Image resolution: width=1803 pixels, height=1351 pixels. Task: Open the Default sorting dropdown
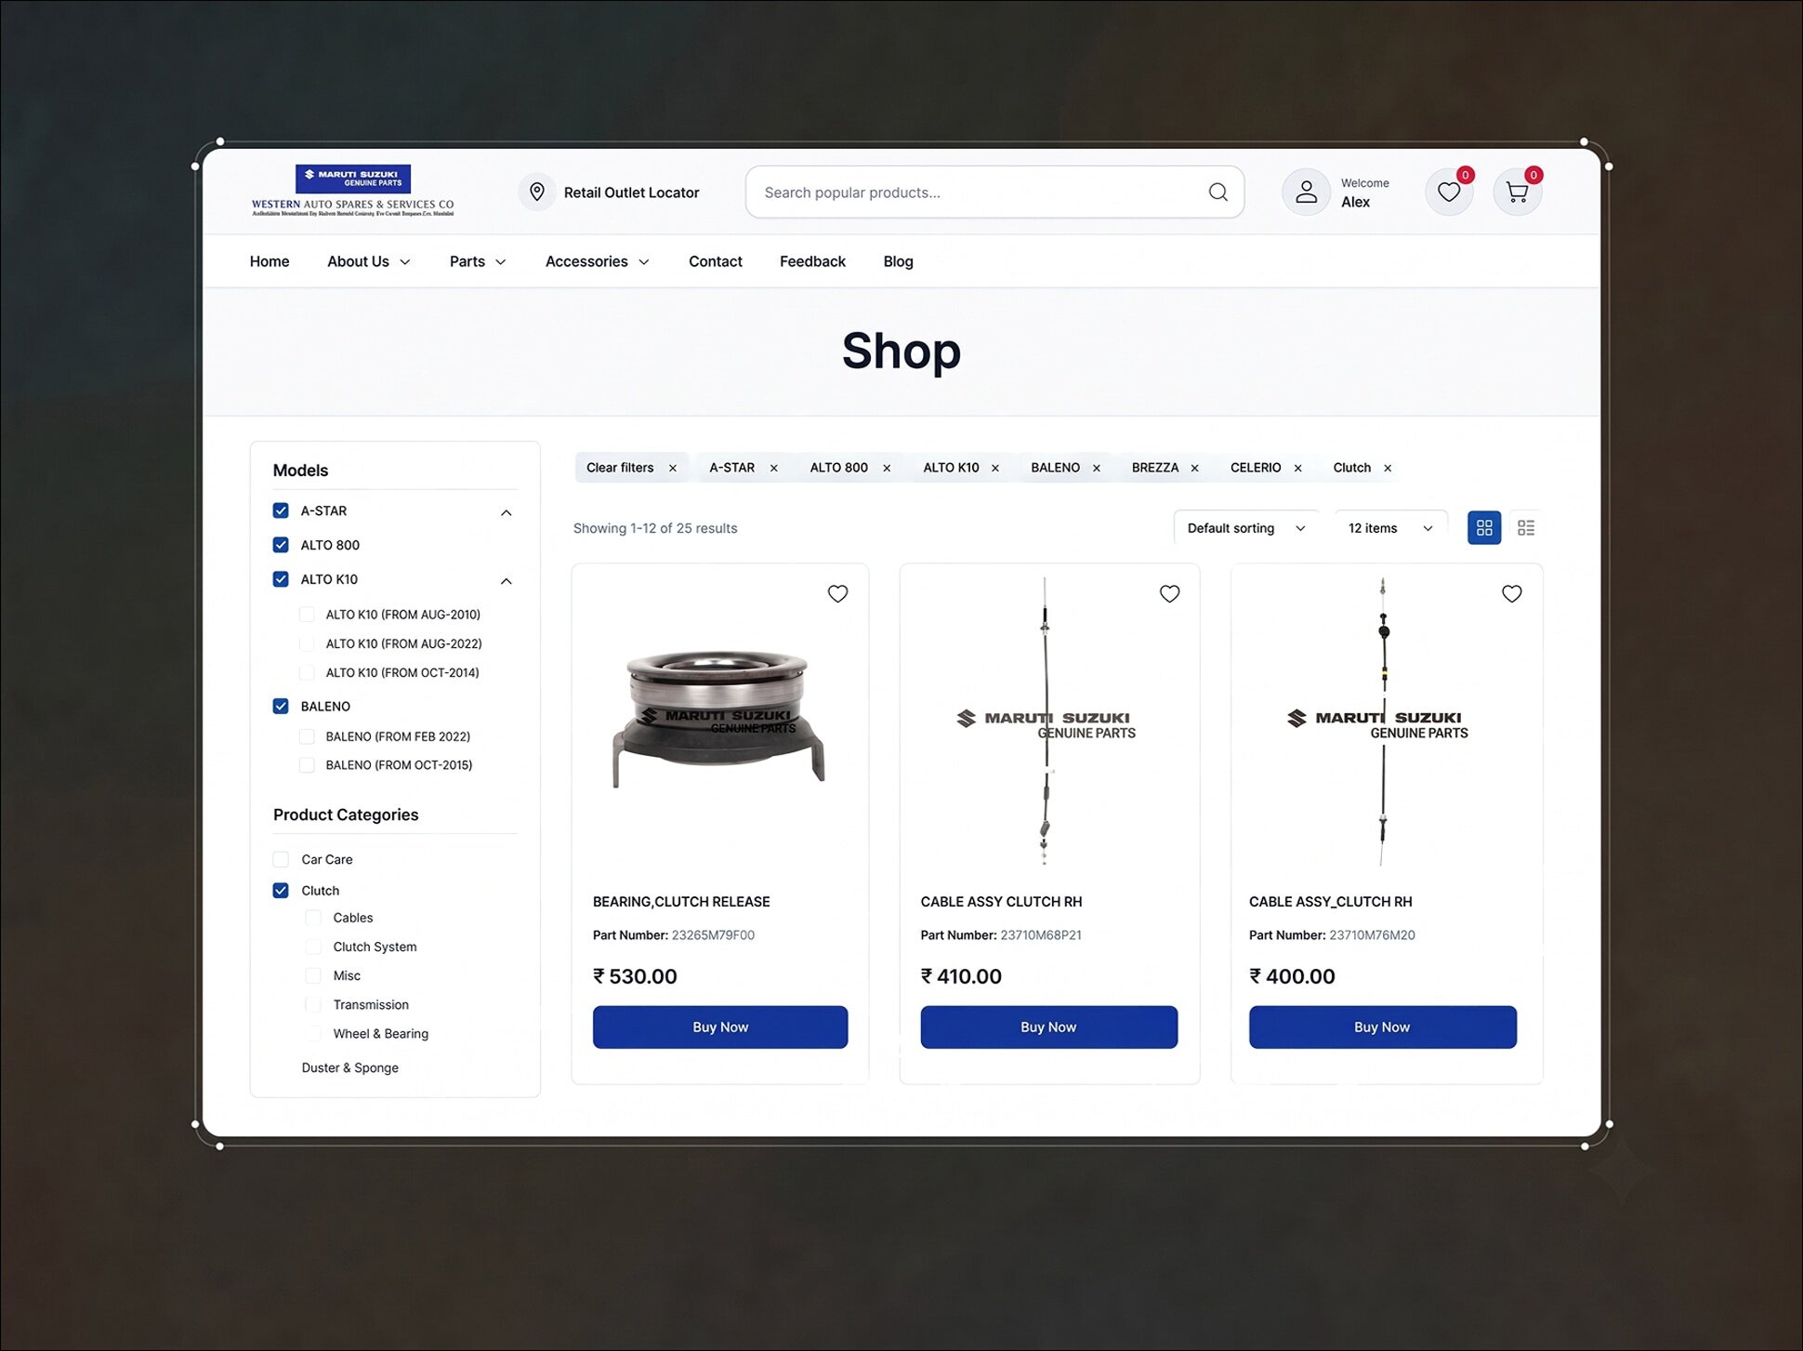pos(1245,528)
